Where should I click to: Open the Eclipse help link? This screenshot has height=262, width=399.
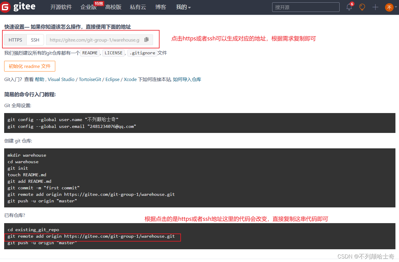(112, 80)
